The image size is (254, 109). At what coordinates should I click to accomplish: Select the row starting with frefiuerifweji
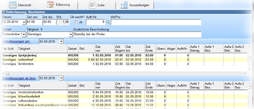coord(124,105)
